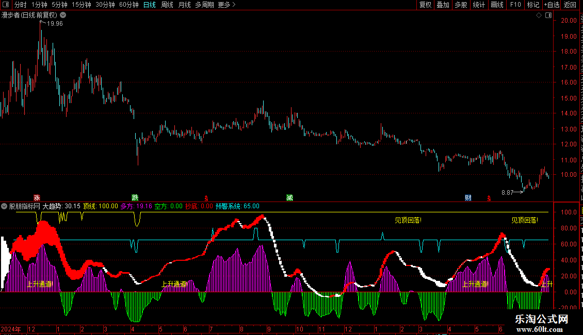Click the first 上升通道! signal label

(40, 284)
